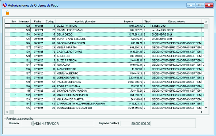Select the VILLAMAYOR MARTIN row
Viewport: 216px width, 136px height.
pyautogui.click(x=104, y=99)
